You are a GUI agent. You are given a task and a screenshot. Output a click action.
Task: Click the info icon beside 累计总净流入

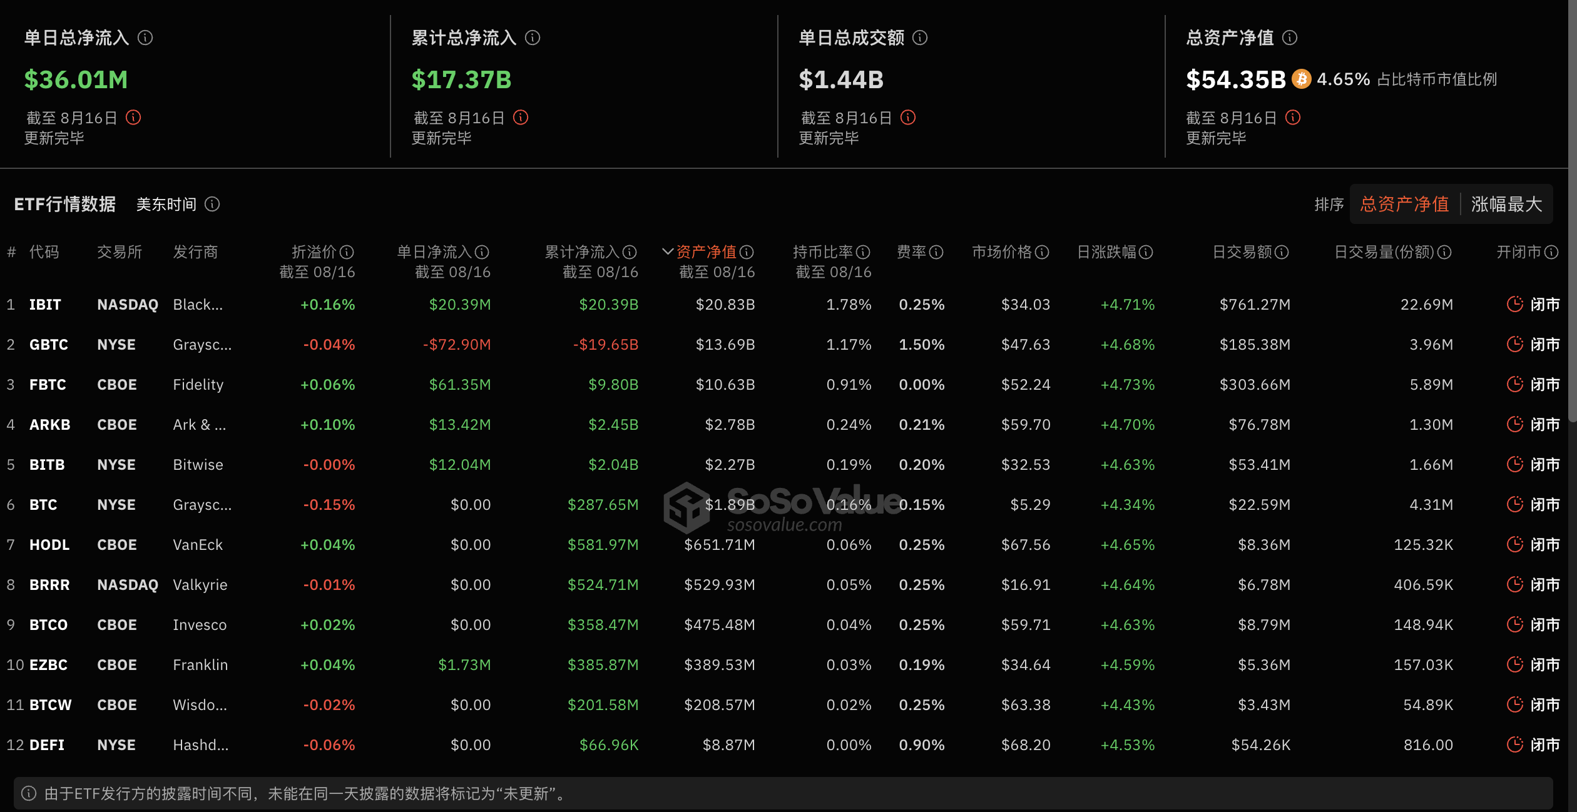[x=533, y=38]
